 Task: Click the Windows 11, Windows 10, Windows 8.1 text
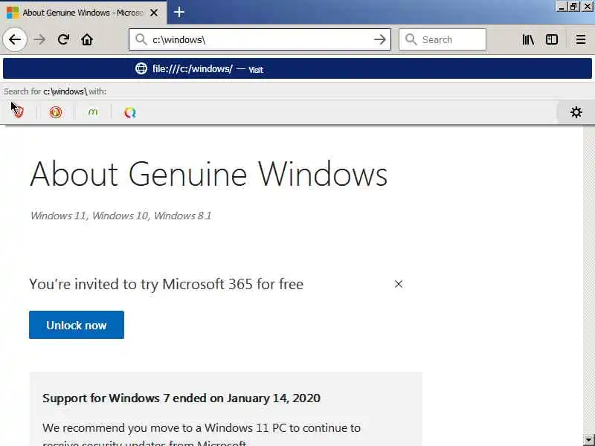coord(120,216)
